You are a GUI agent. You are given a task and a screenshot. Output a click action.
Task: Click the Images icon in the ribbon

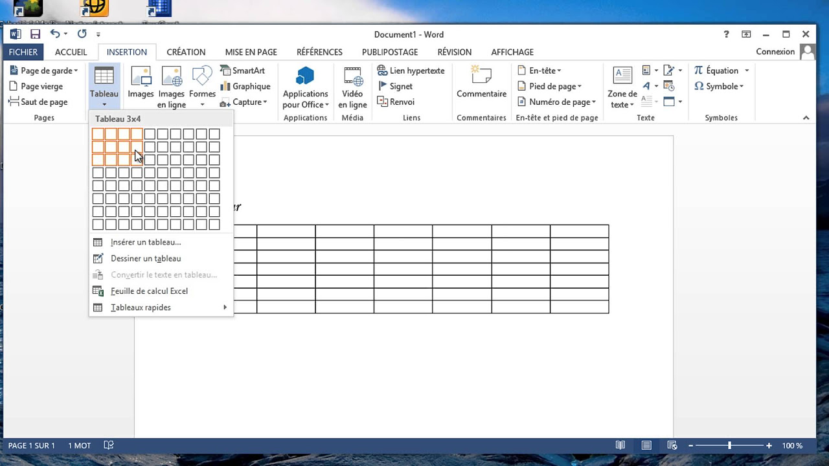(141, 76)
